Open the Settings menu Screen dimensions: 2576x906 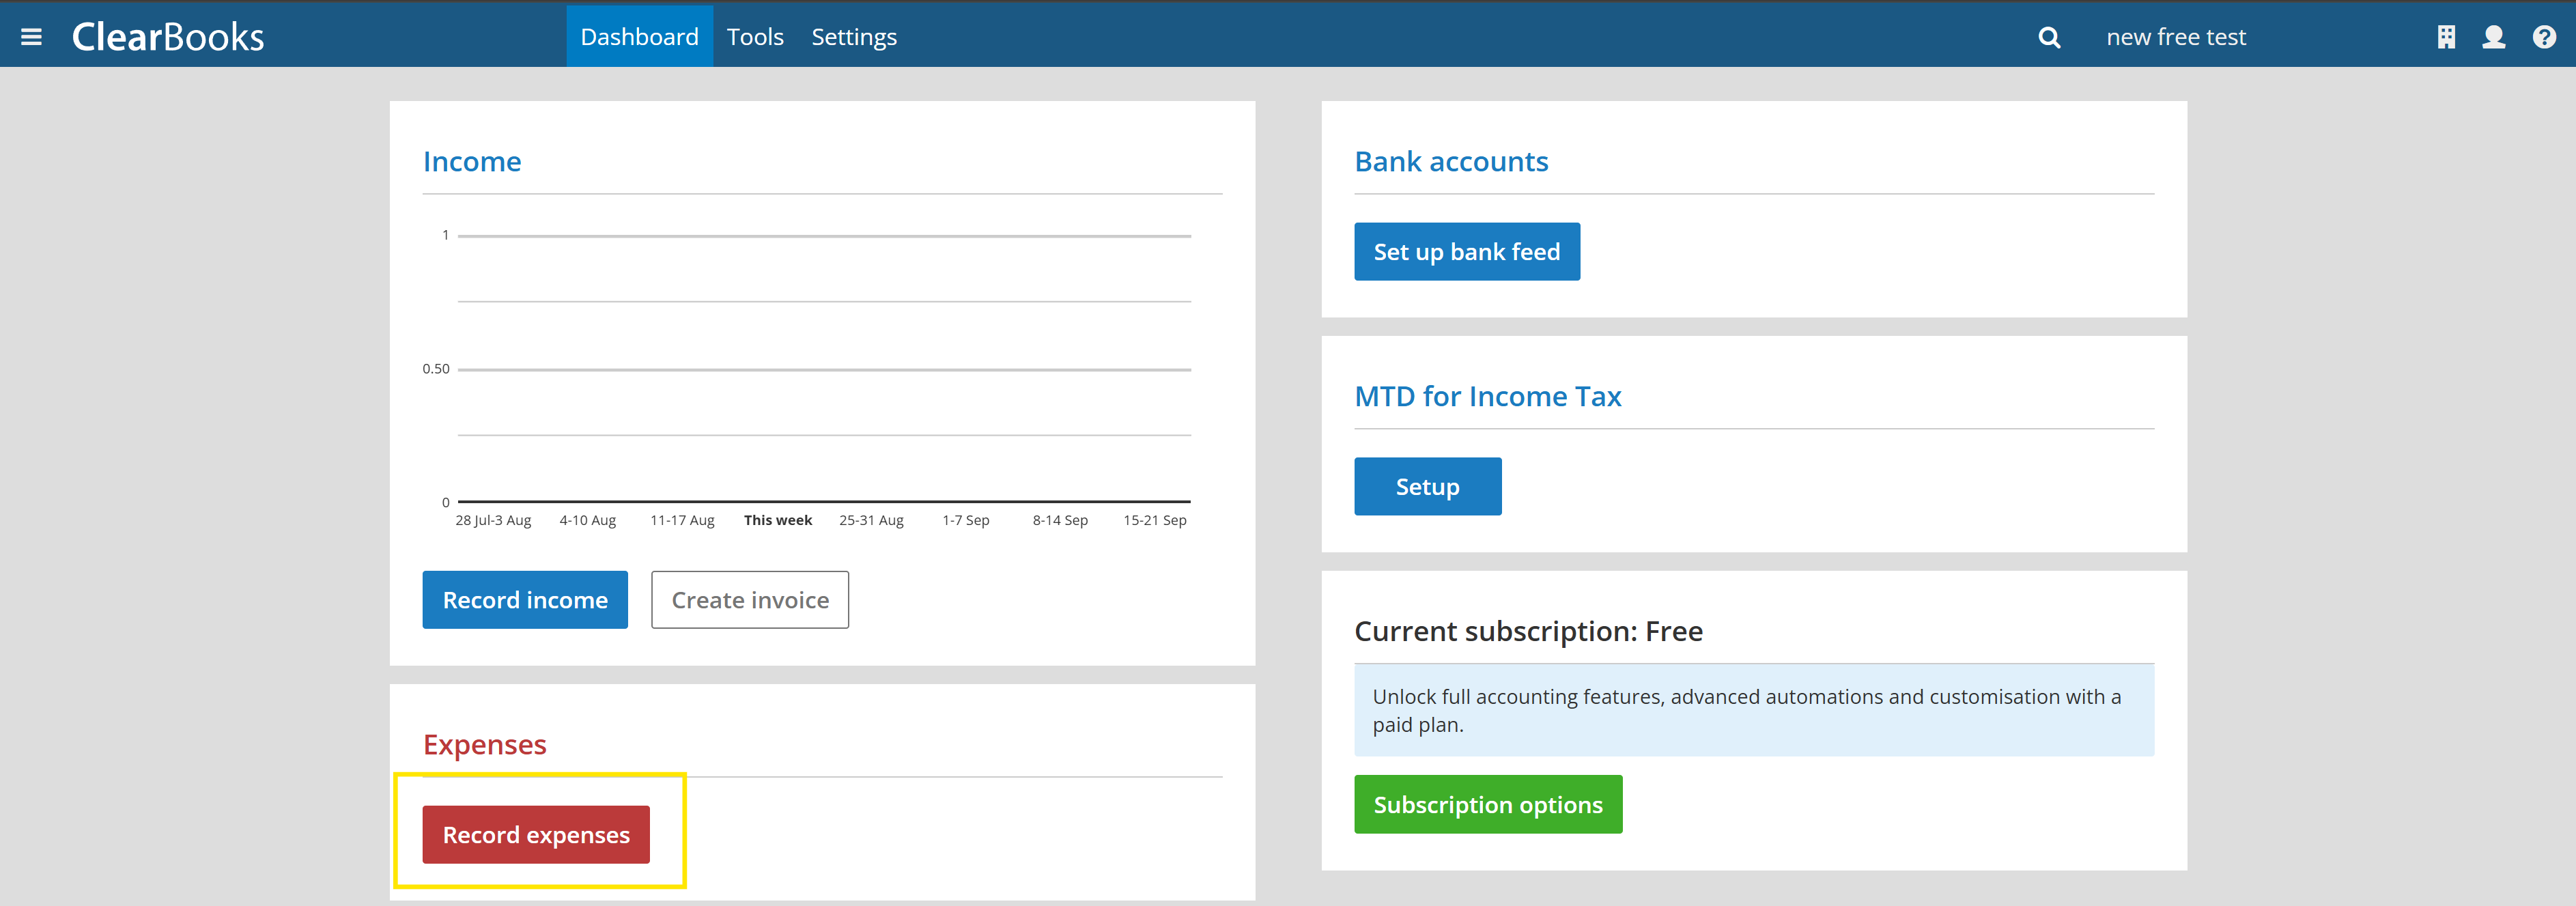853,37
